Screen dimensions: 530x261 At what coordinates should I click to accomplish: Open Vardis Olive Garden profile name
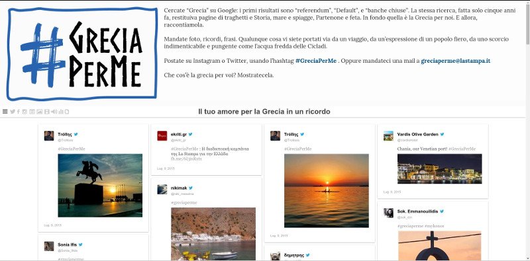click(x=417, y=134)
